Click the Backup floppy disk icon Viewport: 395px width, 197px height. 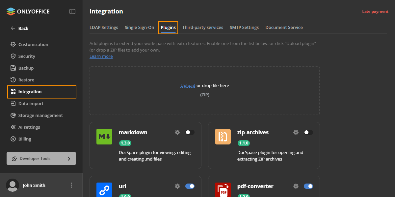pyautogui.click(x=13, y=68)
